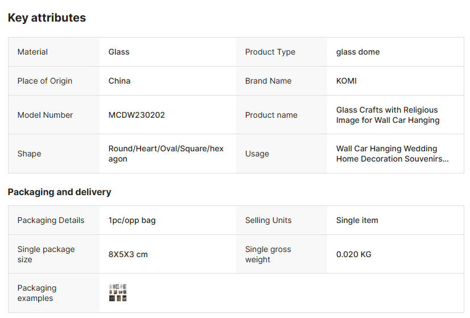This screenshot has width=470, height=318.
Task: Click the Place of Origin label
Action: (45, 81)
